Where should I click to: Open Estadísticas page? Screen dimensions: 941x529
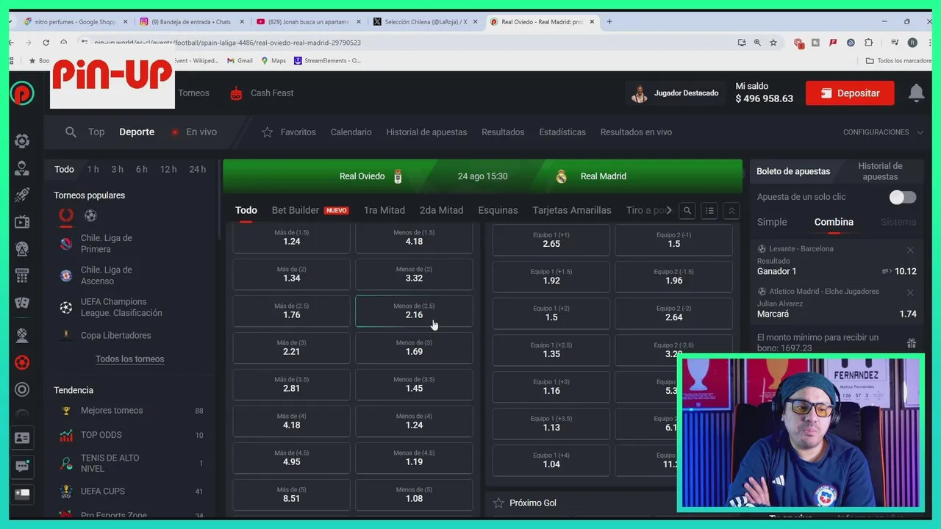click(x=562, y=132)
